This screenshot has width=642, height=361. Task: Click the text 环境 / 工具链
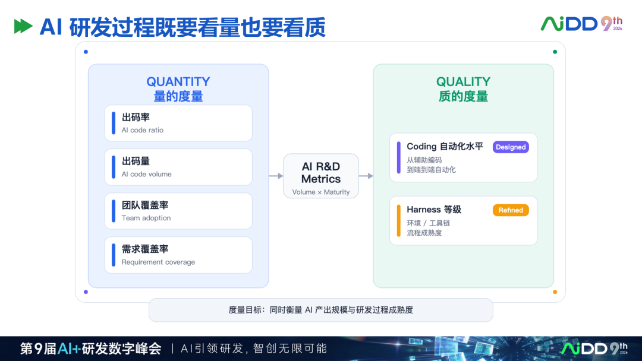[x=428, y=223]
